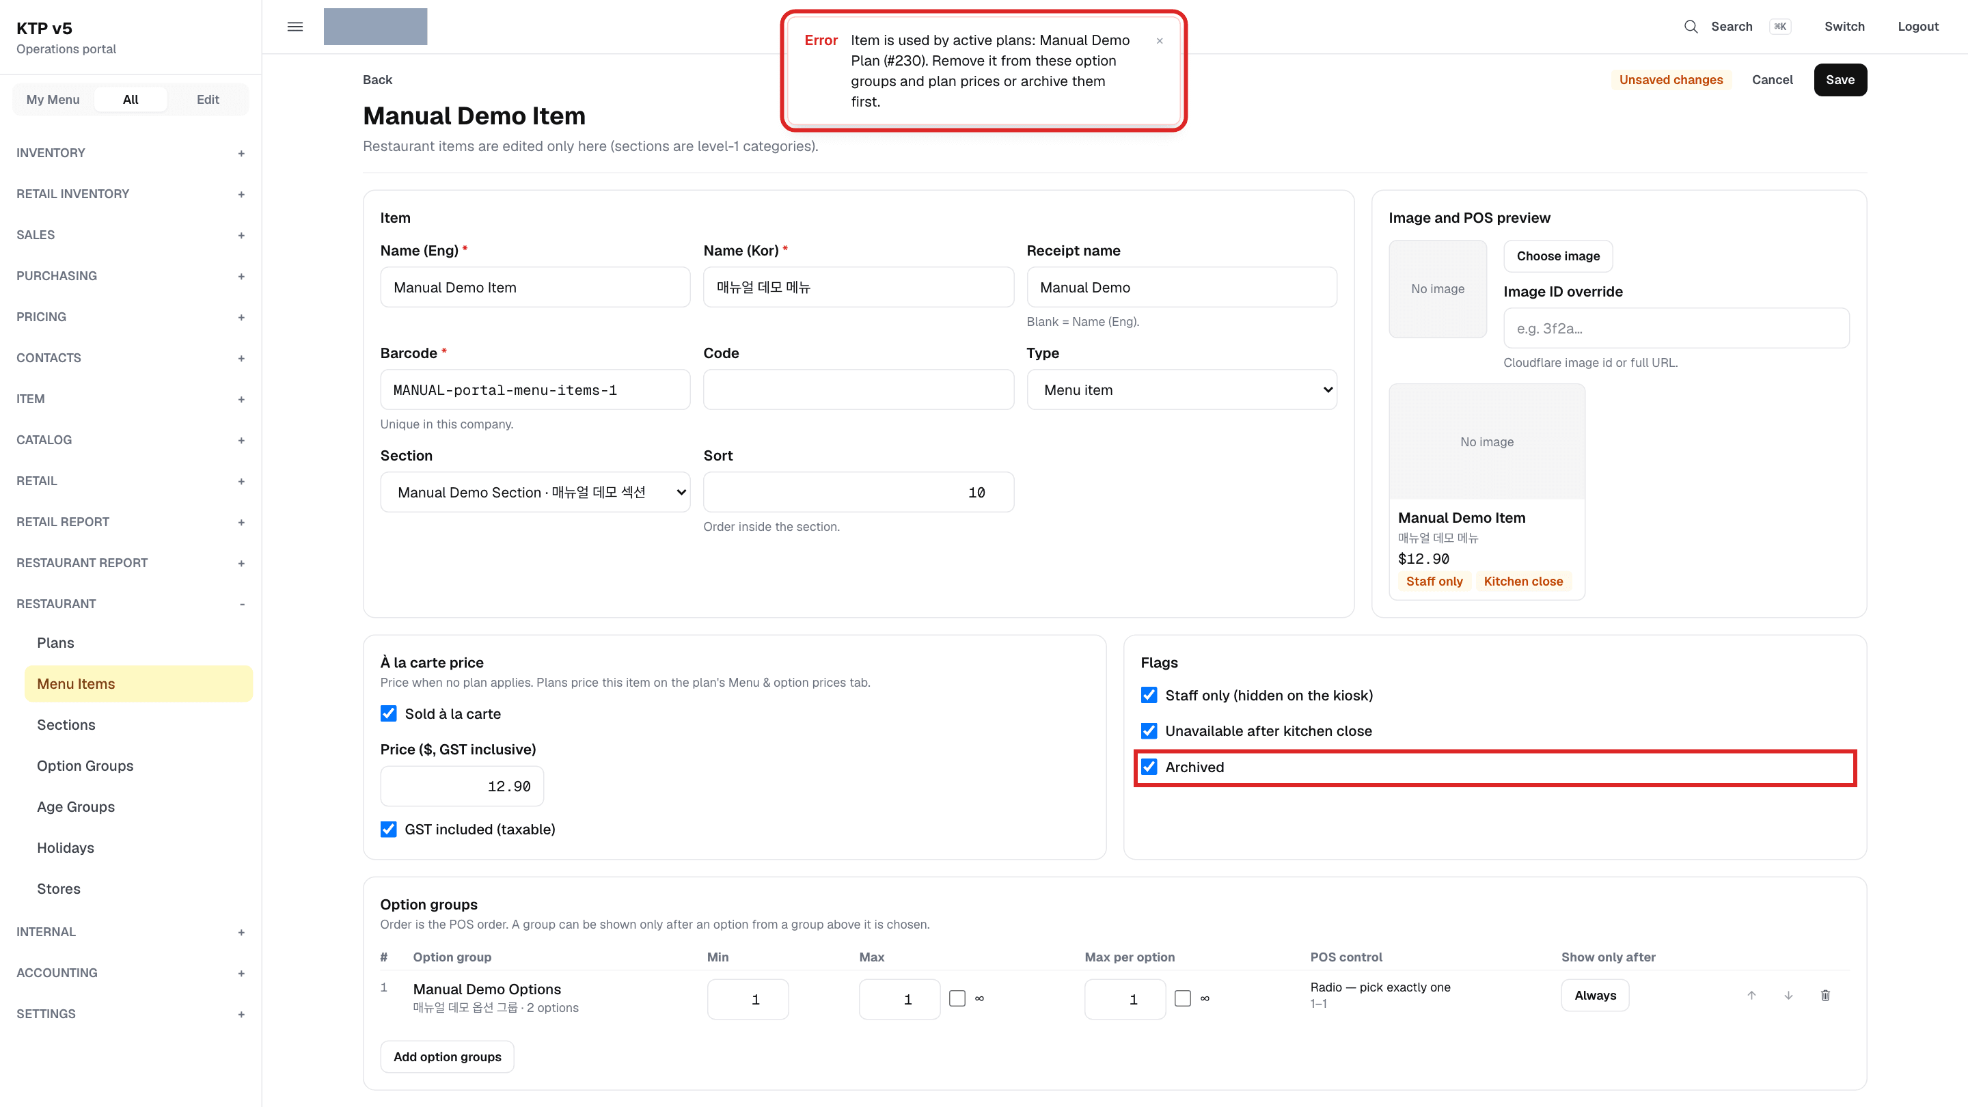
Task: Expand the INVENTORY plus icon
Action: pos(241,154)
